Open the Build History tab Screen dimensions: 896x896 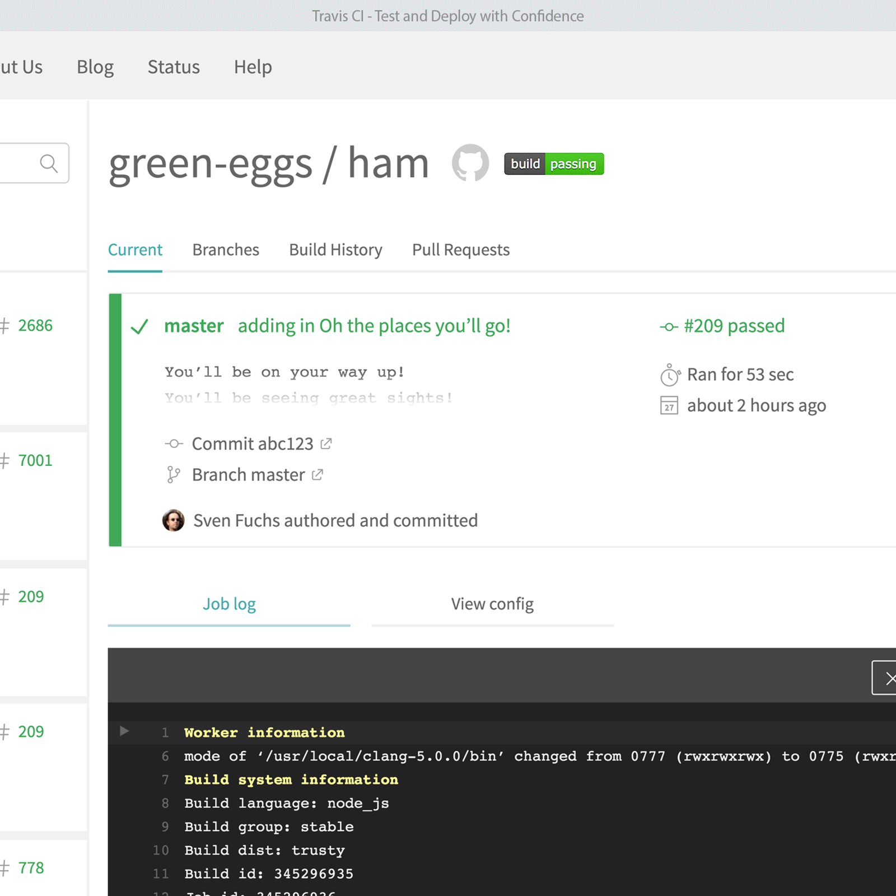[335, 250]
